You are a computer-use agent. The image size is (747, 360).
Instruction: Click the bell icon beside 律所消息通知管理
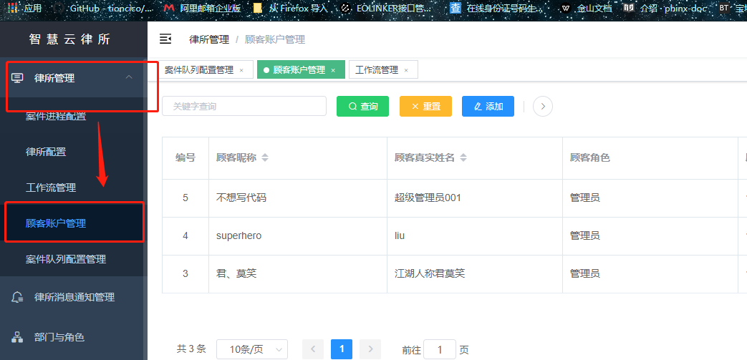(17, 297)
